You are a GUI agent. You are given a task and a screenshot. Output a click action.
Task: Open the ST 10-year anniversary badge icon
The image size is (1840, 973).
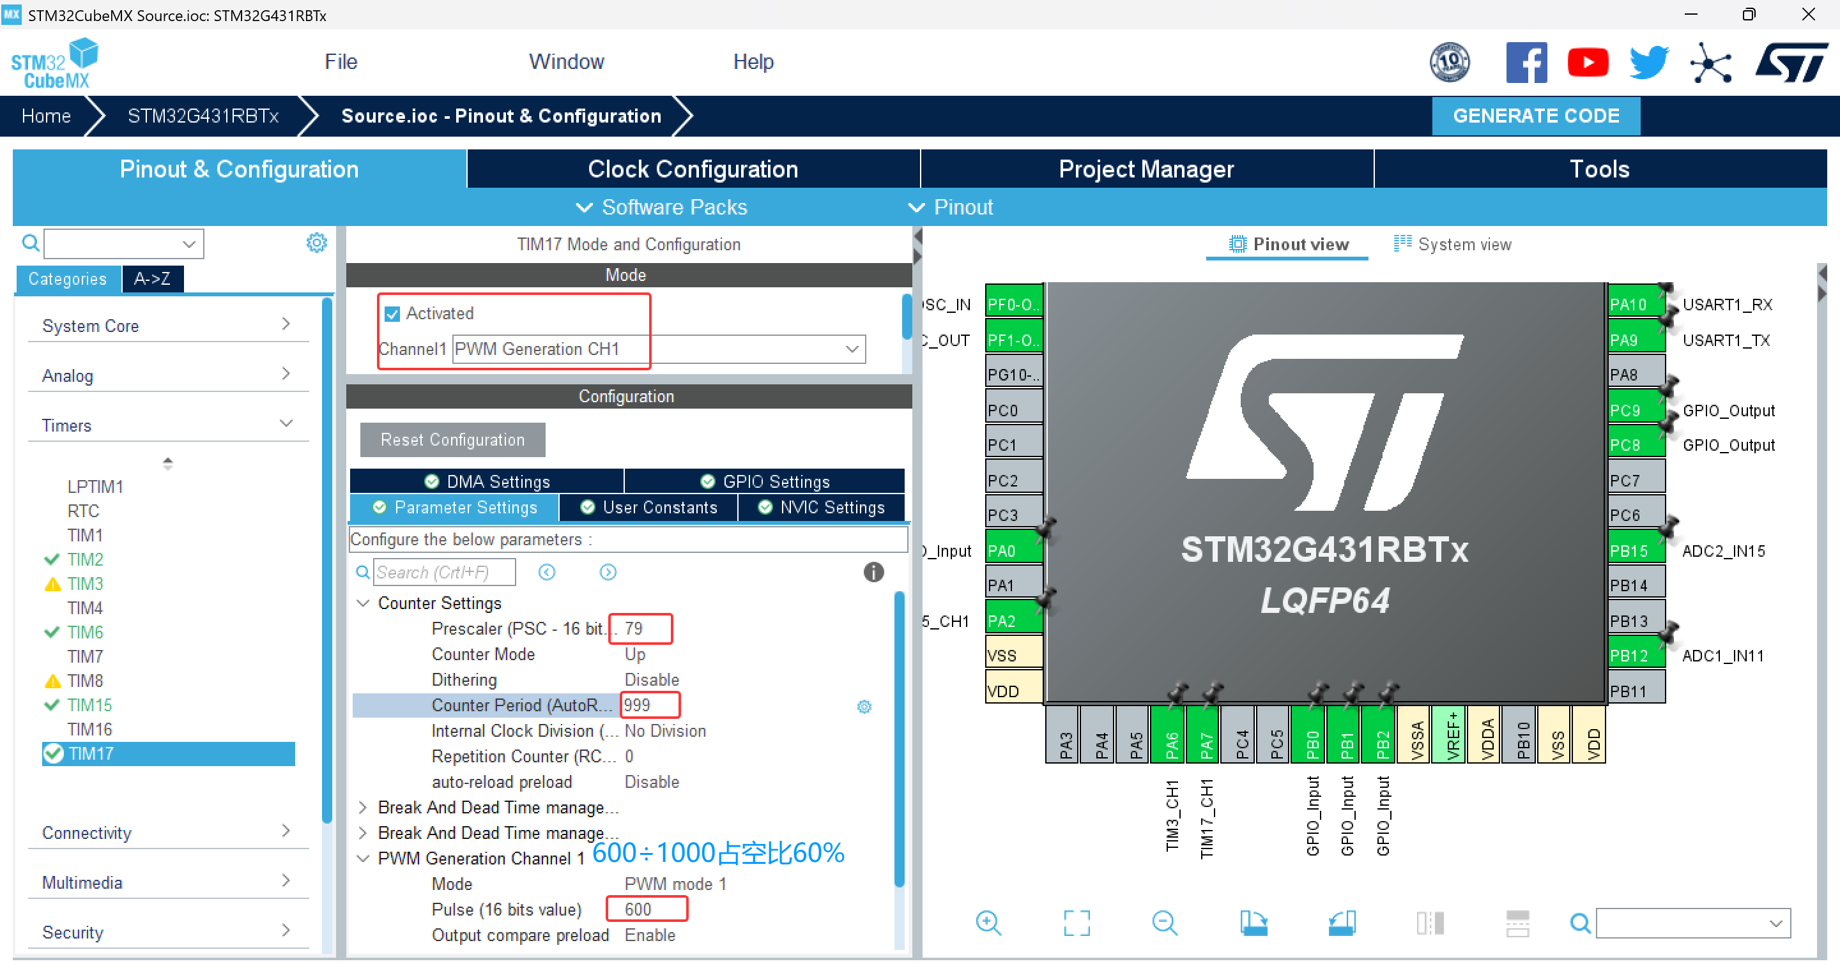tap(1449, 62)
